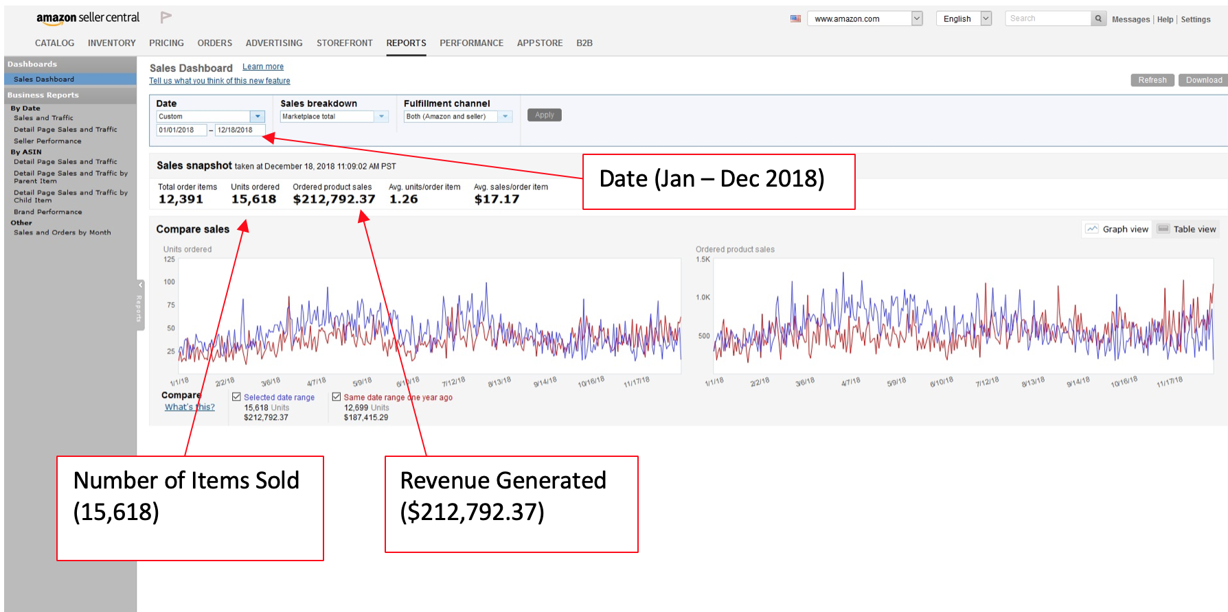
Task: Click the start date field 01/01/2018
Action: click(182, 130)
